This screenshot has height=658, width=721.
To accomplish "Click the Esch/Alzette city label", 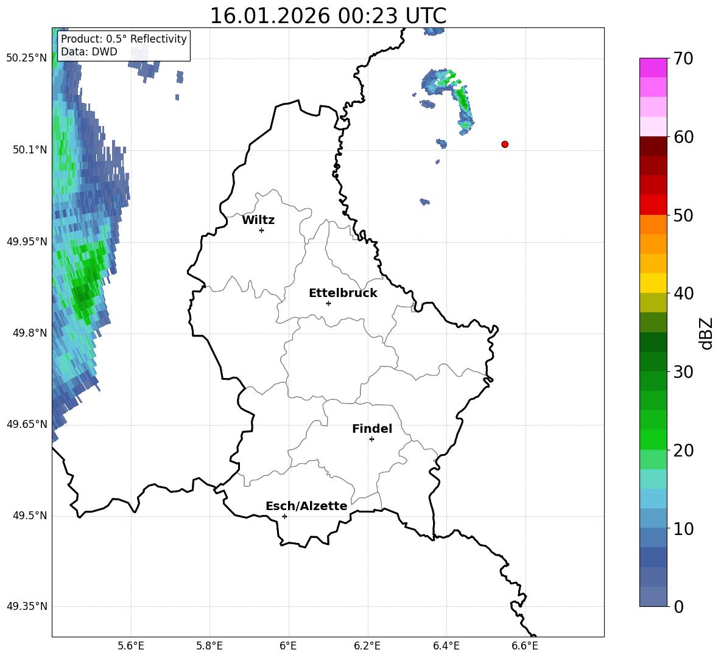I will (x=306, y=506).
